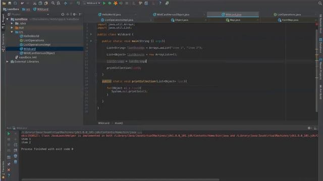Viewport: 323px width, 181px height.
Task: Open the Wildcard run configuration dropdown
Action: (92, 4)
